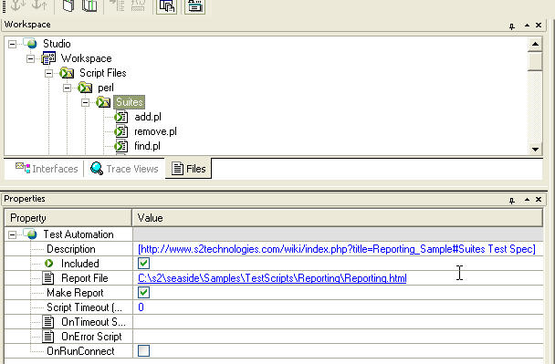Switch to the Interfaces tab
Image resolution: width=555 pixels, height=364 pixels.
[x=47, y=169]
